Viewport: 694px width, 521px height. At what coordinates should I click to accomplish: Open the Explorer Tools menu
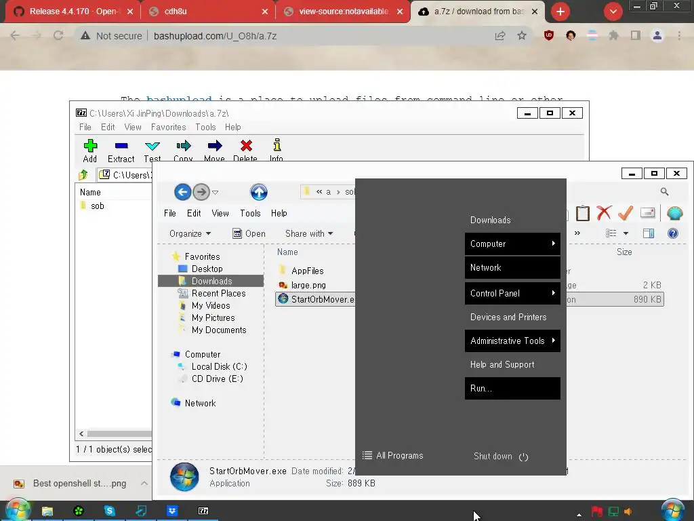click(251, 213)
